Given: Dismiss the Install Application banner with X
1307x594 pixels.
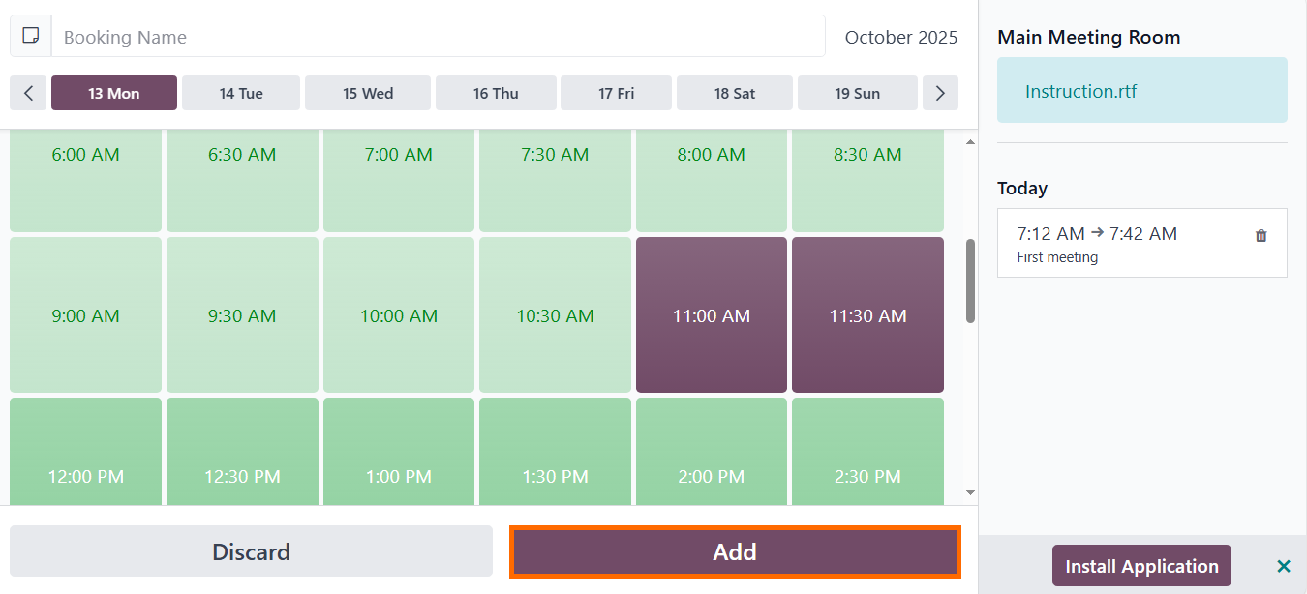Looking at the screenshot, I should point(1283,566).
